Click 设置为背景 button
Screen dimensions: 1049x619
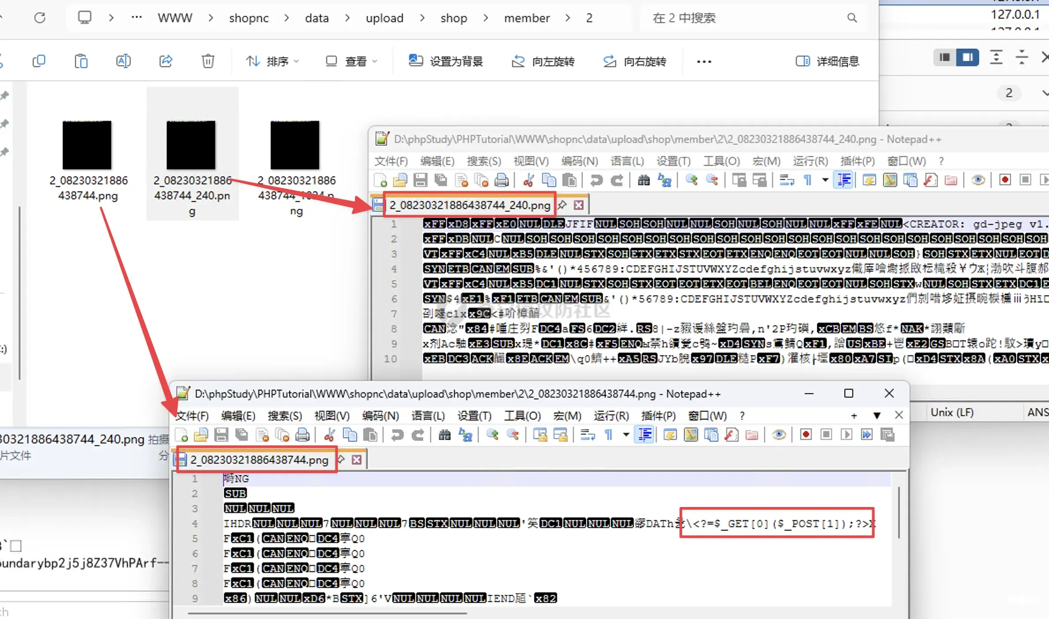pos(446,61)
